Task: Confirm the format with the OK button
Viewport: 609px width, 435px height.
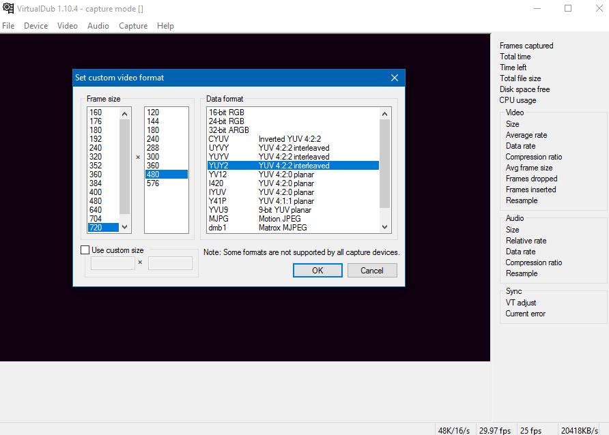Action: click(317, 270)
